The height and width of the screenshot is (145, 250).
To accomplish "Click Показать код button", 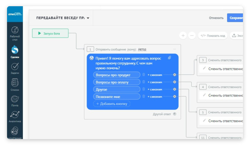I will pos(213,35).
